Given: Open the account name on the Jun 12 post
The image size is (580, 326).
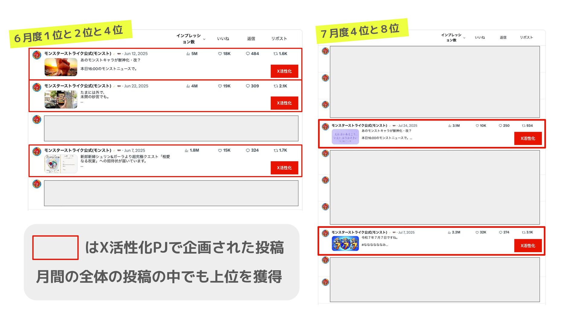Looking at the screenshot, I should (x=78, y=53).
